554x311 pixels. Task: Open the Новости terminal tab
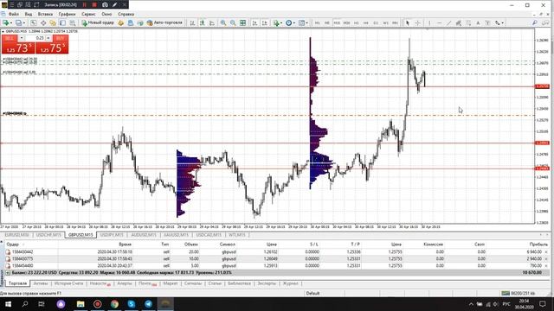[100, 283]
